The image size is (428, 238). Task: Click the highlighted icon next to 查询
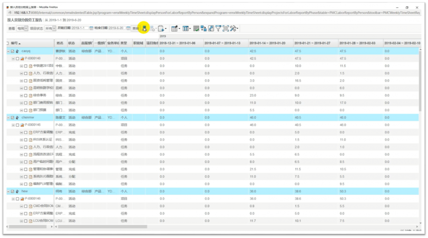(144, 28)
